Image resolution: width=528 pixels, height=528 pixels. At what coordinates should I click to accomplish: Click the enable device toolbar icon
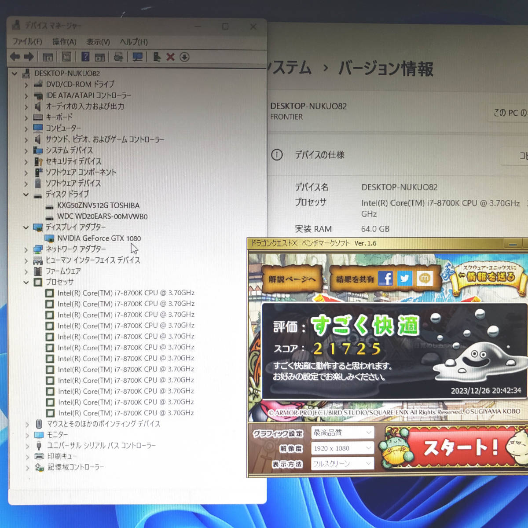[157, 57]
